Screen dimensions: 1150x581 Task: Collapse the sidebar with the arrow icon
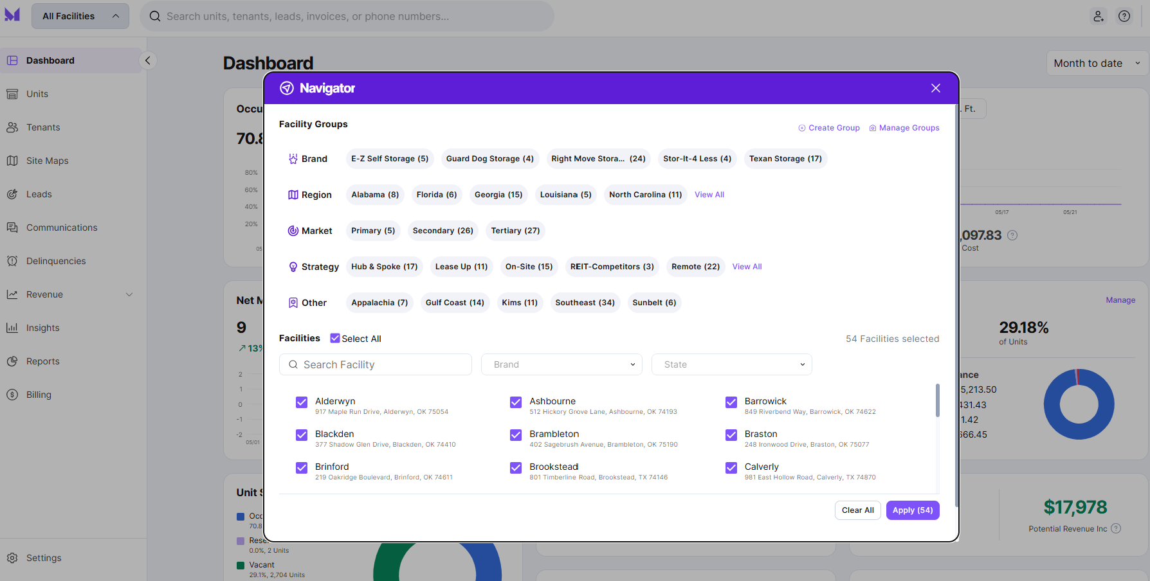coord(148,60)
